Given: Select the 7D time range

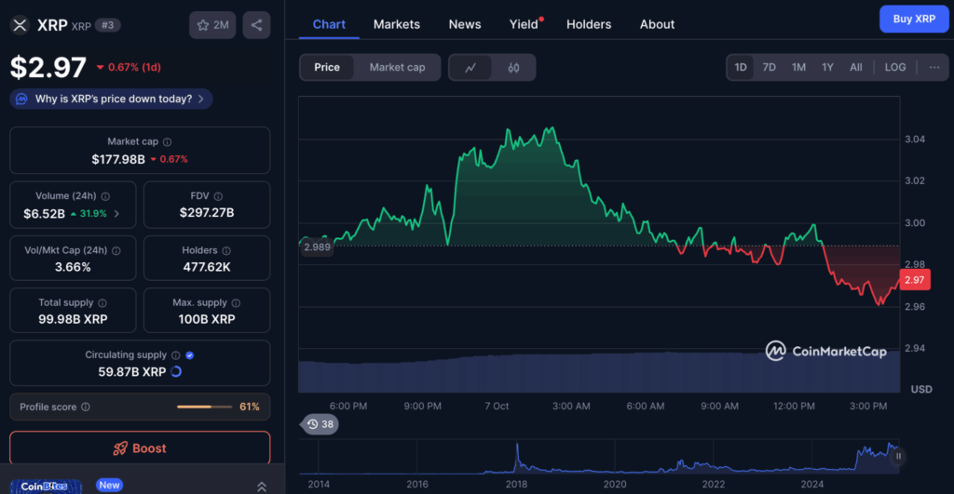Looking at the screenshot, I should pyautogui.click(x=769, y=67).
